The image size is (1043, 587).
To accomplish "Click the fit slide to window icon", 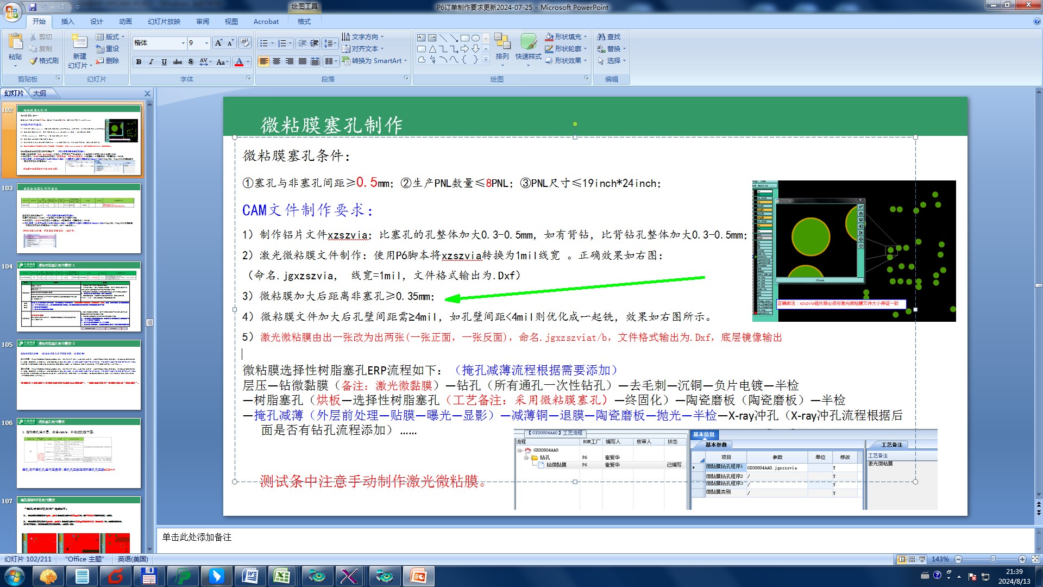I will pos(1035,559).
